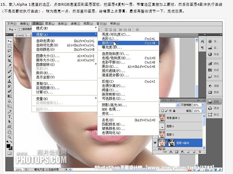The height and width of the screenshot is (174, 233).
Task: Select the Pen tool
Action: (9, 112)
